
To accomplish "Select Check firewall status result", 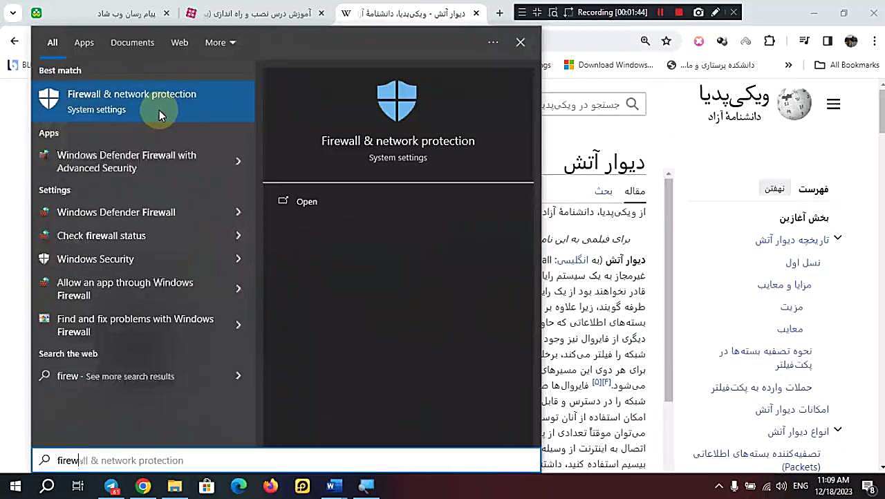I will pos(101,236).
